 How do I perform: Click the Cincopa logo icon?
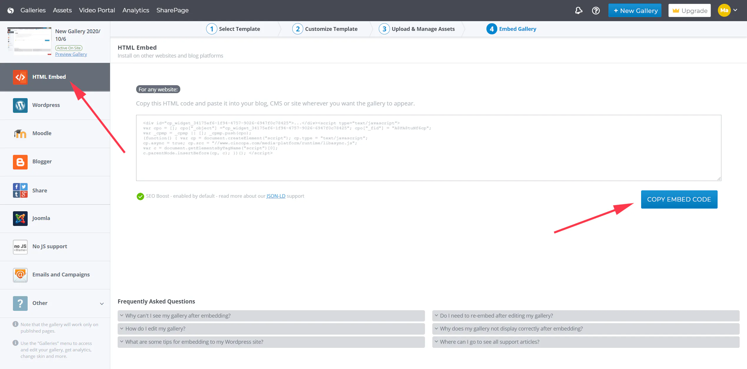(11, 11)
